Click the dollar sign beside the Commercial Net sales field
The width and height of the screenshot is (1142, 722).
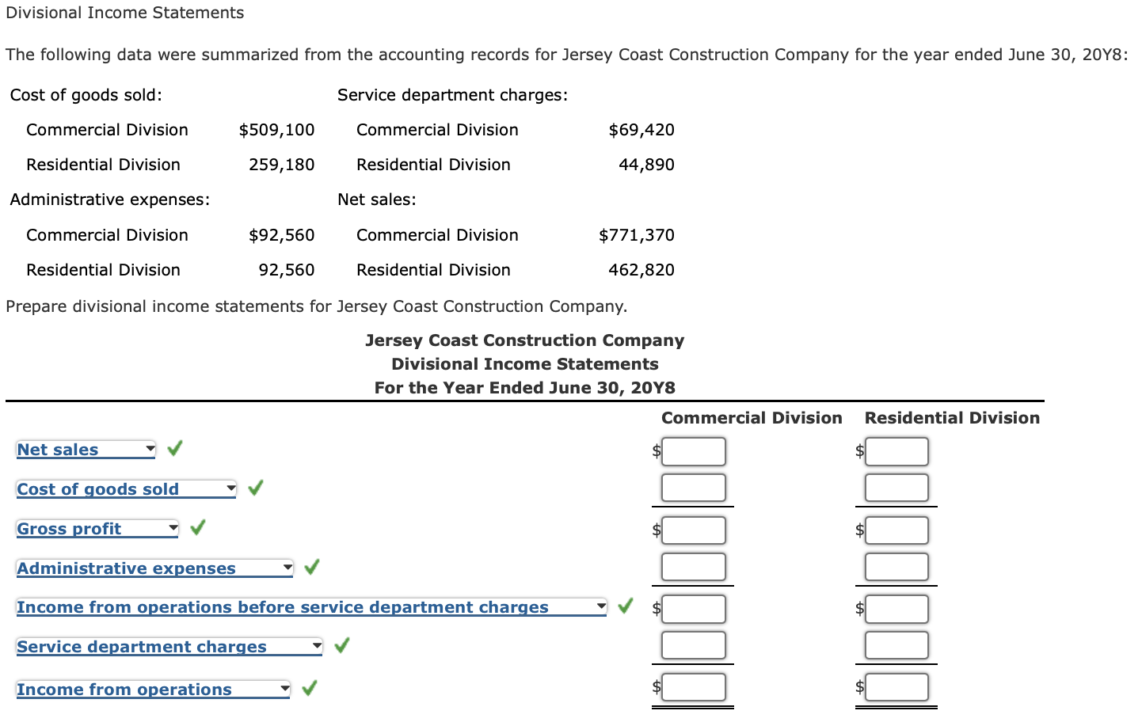click(655, 451)
